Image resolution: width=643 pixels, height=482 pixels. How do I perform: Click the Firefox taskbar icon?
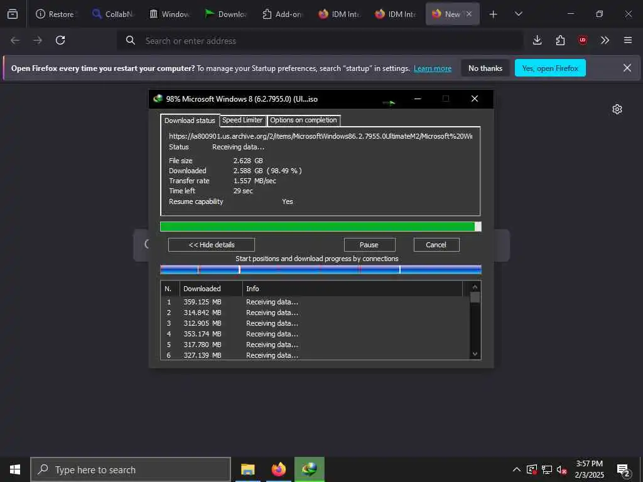[278, 469]
